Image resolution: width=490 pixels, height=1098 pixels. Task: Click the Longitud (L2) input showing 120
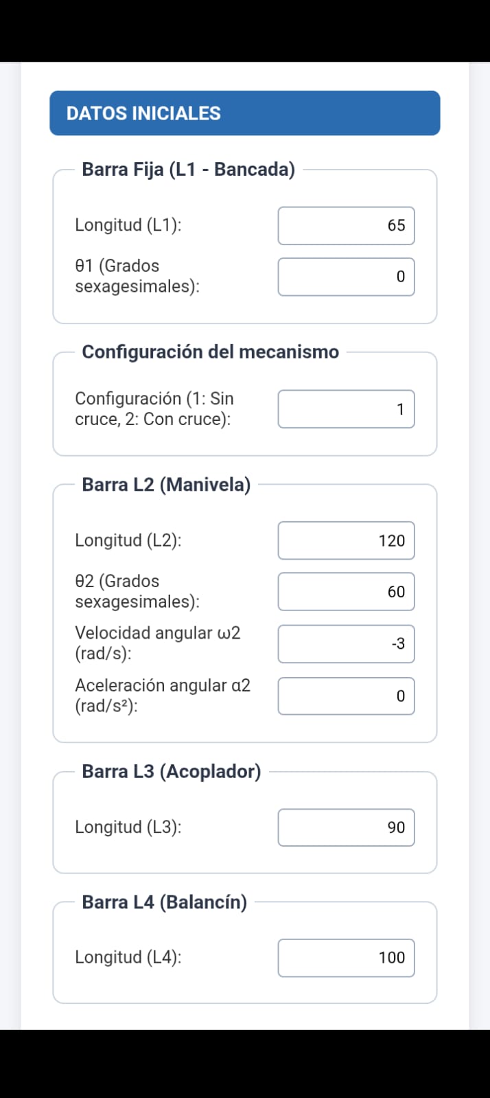(x=346, y=540)
